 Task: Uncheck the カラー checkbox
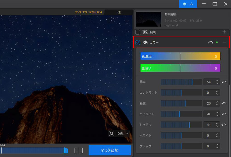tap(138, 42)
